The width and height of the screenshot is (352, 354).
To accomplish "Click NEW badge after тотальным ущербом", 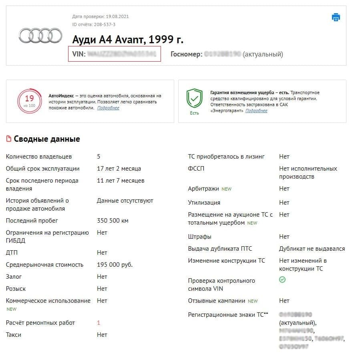I will [x=252, y=223].
